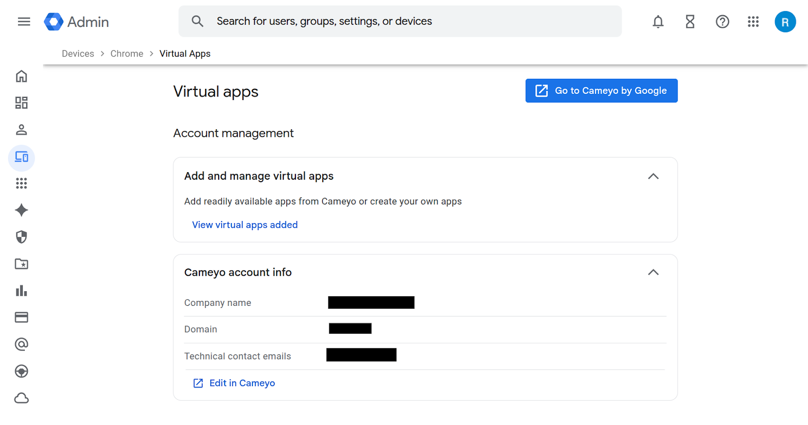Screen dimensions: 808x425
Task: Open the main menu hamburger icon
Action: 24,22
